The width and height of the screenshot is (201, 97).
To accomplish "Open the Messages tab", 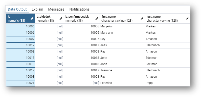I will (x=56, y=10).
